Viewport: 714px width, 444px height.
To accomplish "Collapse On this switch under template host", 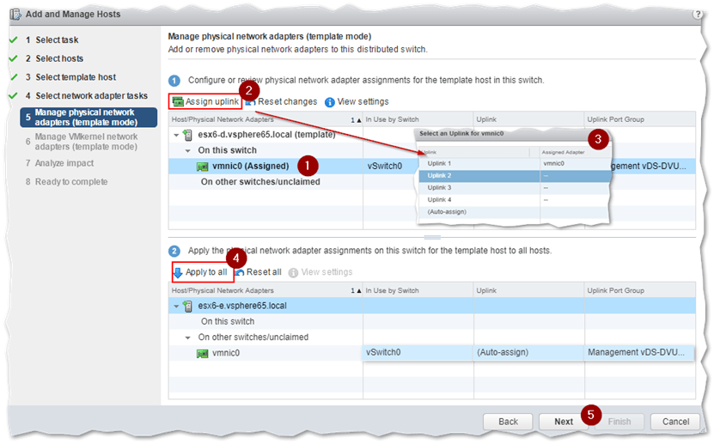I will point(187,150).
